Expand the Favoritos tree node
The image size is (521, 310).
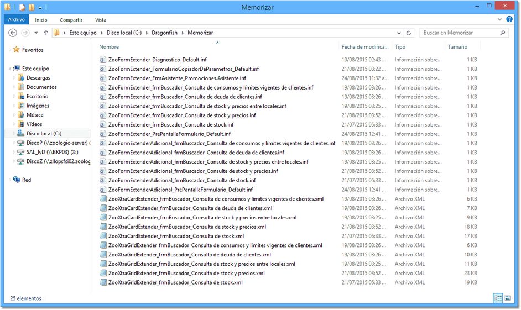click(10, 50)
